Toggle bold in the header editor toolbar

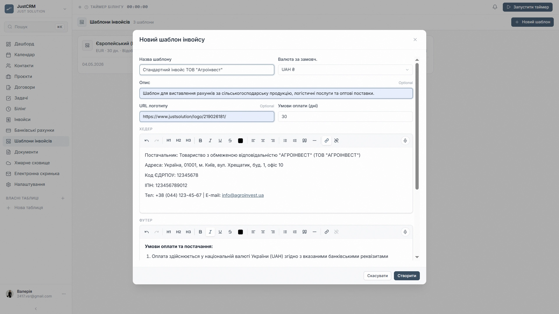click(x=200, y=141)
